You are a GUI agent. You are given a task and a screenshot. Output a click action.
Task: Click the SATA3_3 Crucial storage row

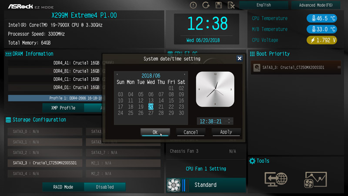coord(45,163)
